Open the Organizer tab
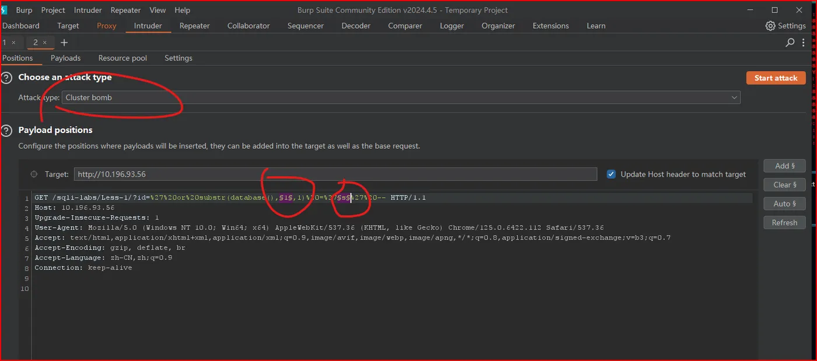The height and width of the screenshot is (361, 817). [x=498, y=26]
